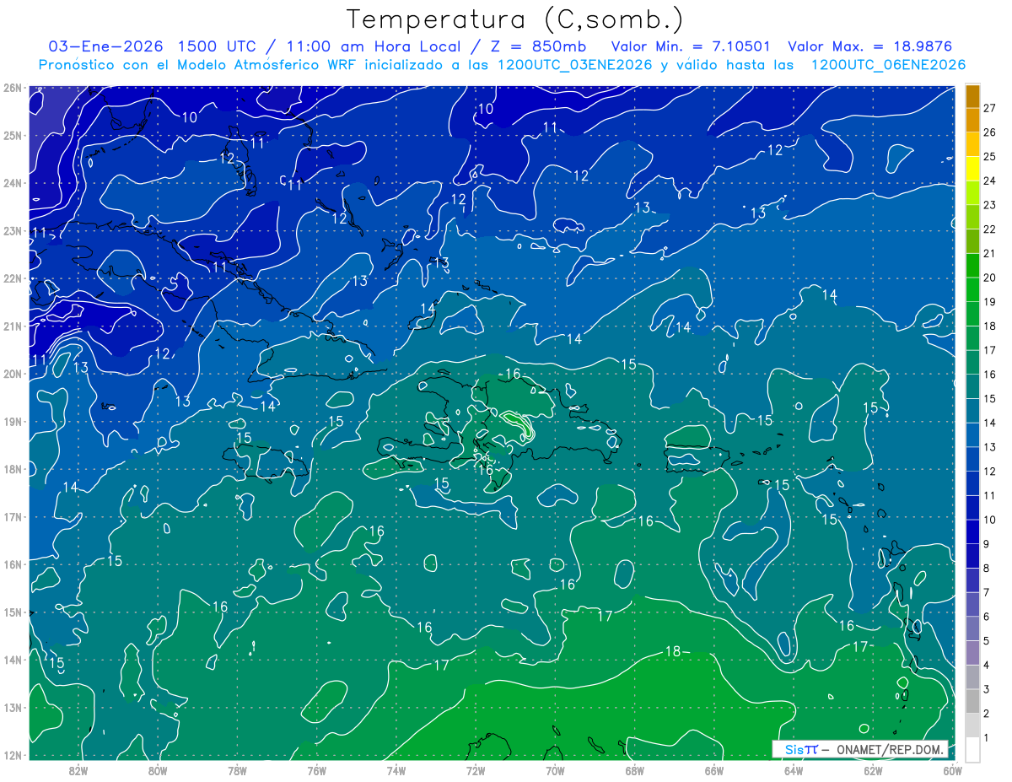Click the '82W' longitude axis label
Viewport: 1012px width, 782px height.
point(78,770)
